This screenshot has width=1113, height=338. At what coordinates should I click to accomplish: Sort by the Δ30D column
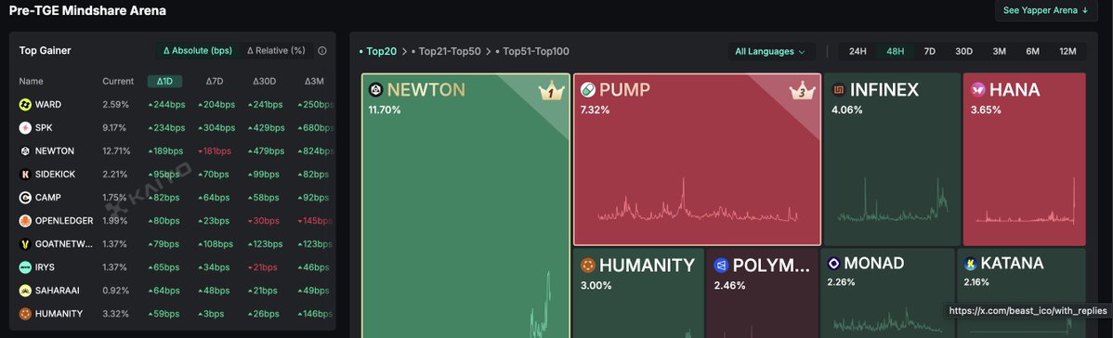tap(264, 81)
